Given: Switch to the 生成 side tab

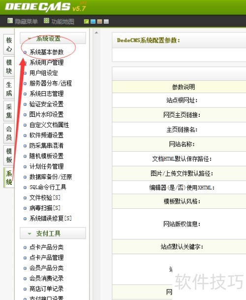Looking at the screenshot, I should 9,89.
